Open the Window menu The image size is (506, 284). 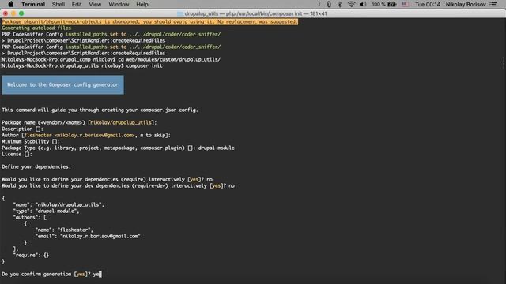tap(119, 4)
